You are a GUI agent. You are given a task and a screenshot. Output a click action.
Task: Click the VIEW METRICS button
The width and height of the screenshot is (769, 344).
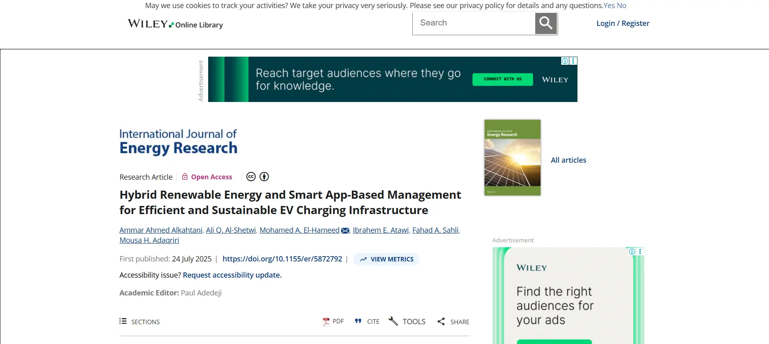click(x=386, y=259)
